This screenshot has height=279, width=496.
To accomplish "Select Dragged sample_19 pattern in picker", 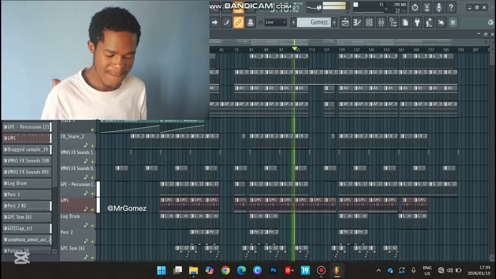I will point(27,150).
